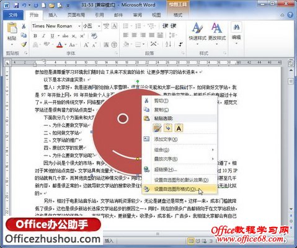Click the shading paint bucket icon
This screenshot has width=297, height=248.
click(x=126, y=45)
